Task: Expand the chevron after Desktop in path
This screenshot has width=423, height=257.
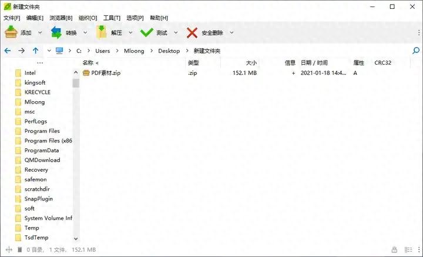Action: point(187,51)
